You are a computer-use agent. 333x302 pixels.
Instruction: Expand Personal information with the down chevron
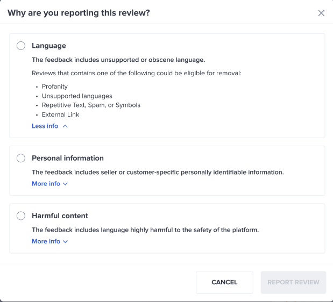point(66,184)
